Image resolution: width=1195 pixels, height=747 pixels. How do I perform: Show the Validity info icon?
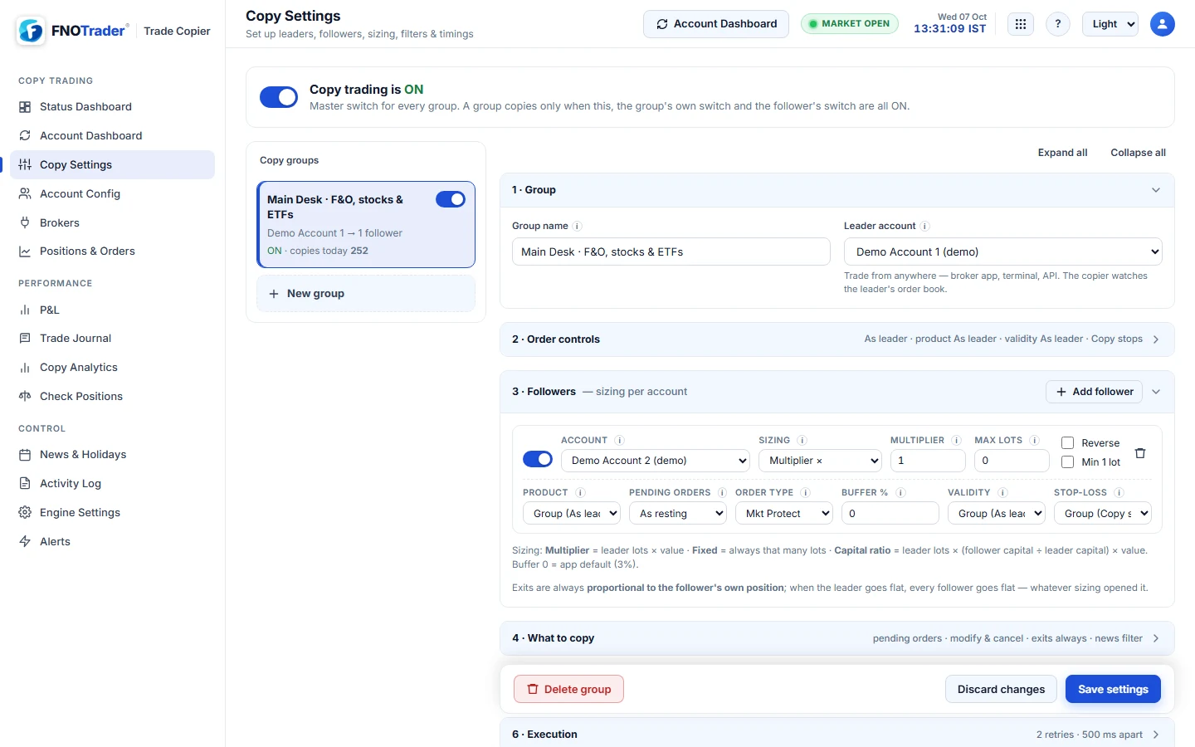1002,492
